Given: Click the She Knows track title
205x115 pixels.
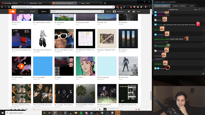Looking at the screenshot, I should click(124, 77).
